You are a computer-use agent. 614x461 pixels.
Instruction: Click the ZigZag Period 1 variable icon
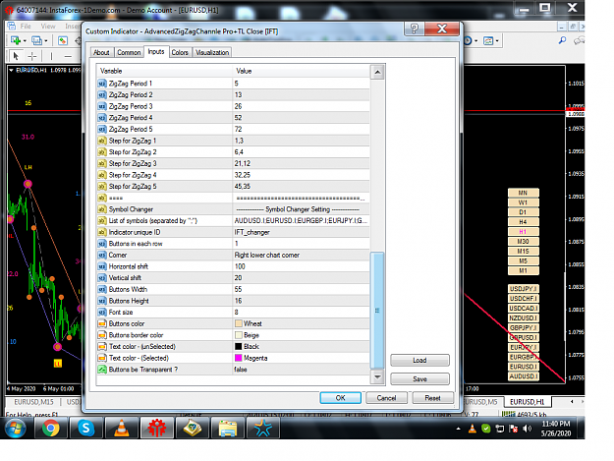point(102,84)
